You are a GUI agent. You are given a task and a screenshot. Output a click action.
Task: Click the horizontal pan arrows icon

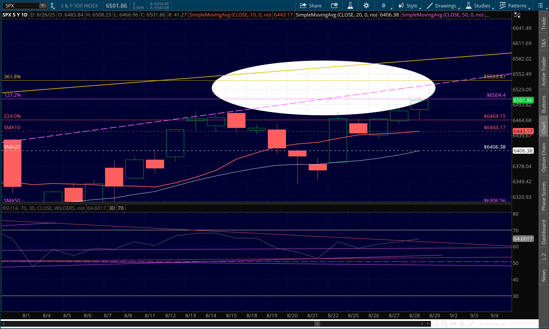coord(453,323)
